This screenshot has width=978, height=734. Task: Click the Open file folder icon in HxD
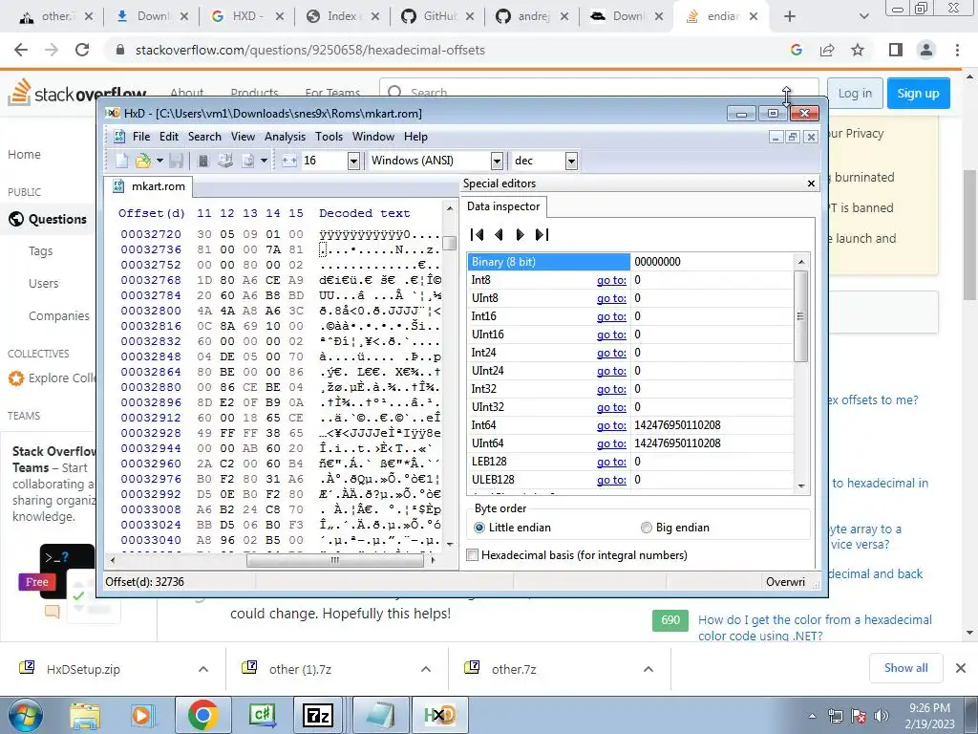click(143, 161)
